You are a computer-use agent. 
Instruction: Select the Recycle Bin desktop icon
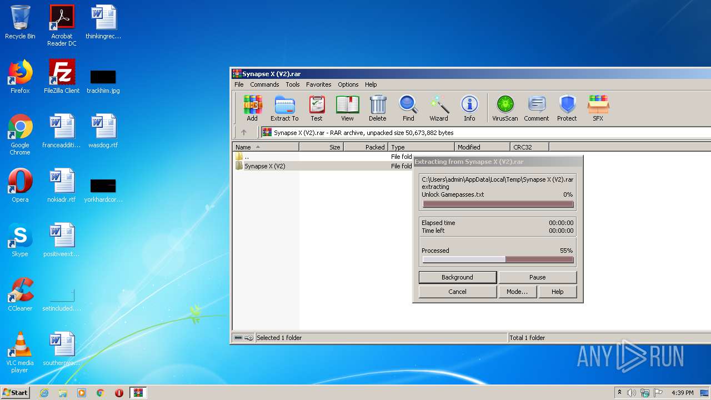(20, 23)
